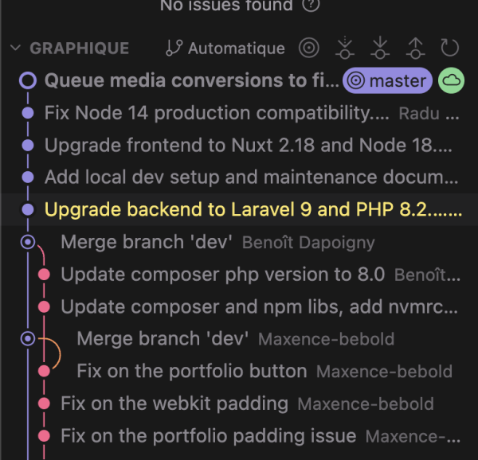Click the refresh circular arrow icon

pos(449,48)
